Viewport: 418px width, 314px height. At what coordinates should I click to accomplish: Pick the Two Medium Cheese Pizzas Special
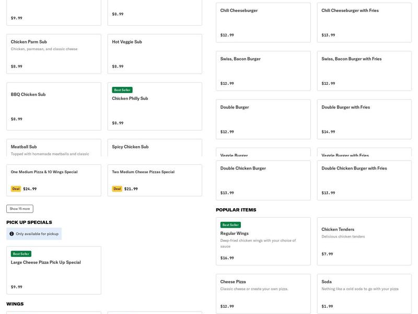pyautogui.click(x=155, y=180)
